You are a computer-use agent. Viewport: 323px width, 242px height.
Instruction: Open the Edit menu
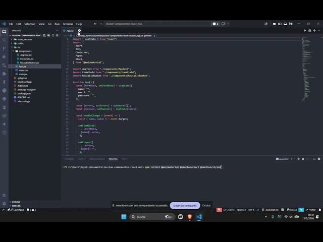click(x=19, y=24)
